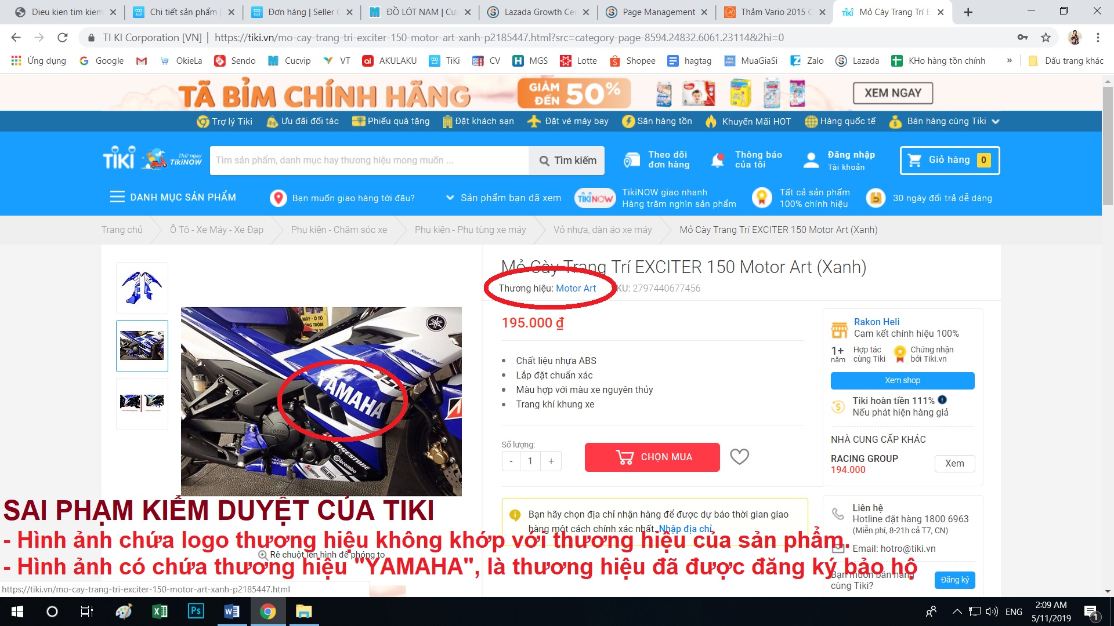Click the product thumbnail image bottom-left
The width and height of the screenshot is (1114, 626).
tap(142, 401)
